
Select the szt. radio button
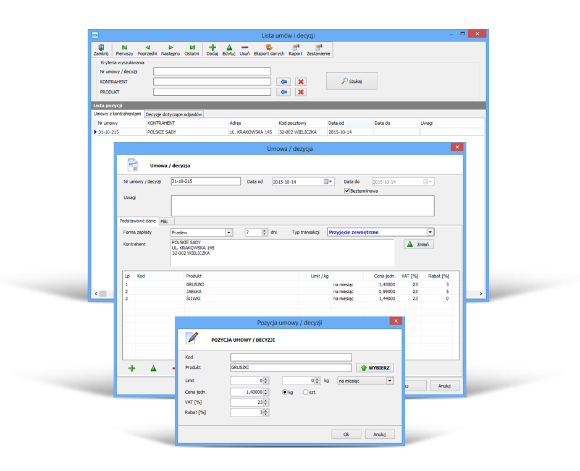(305, 392)
